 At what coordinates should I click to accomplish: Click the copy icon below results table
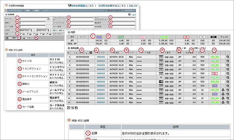tap(72, 108)
